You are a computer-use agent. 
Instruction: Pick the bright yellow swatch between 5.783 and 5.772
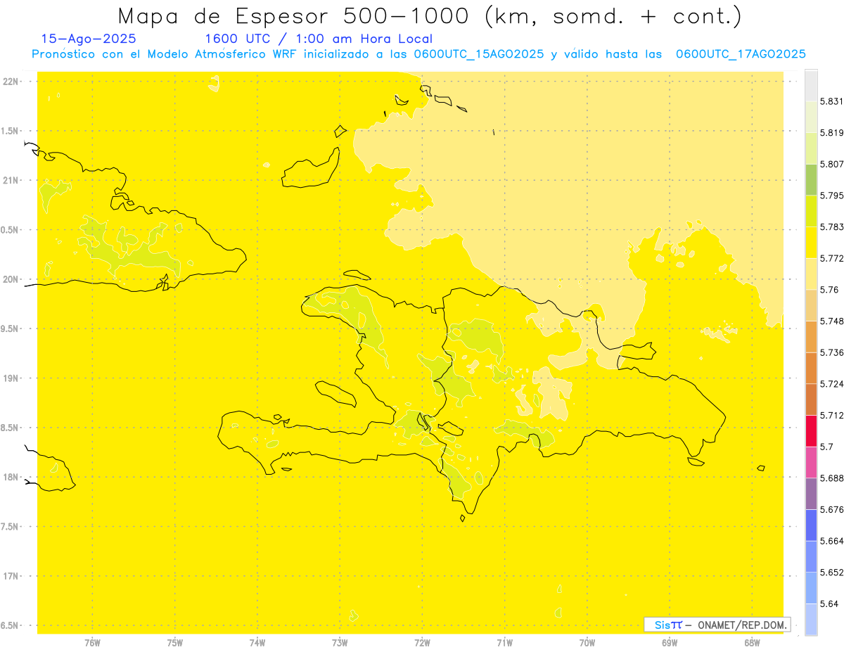pos(811,243)
